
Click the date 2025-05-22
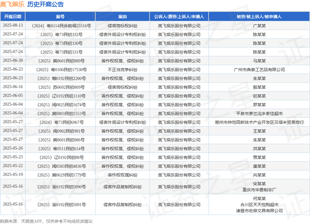pyautogui.click(x=13, y=166)
